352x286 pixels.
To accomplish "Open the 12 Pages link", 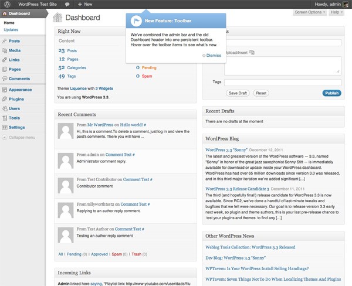I will (x=69, y=59).
